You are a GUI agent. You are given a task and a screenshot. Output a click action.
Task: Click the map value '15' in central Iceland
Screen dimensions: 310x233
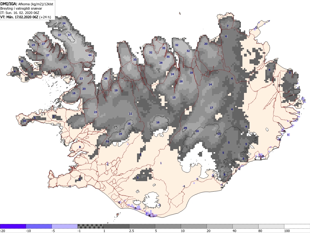174,98
